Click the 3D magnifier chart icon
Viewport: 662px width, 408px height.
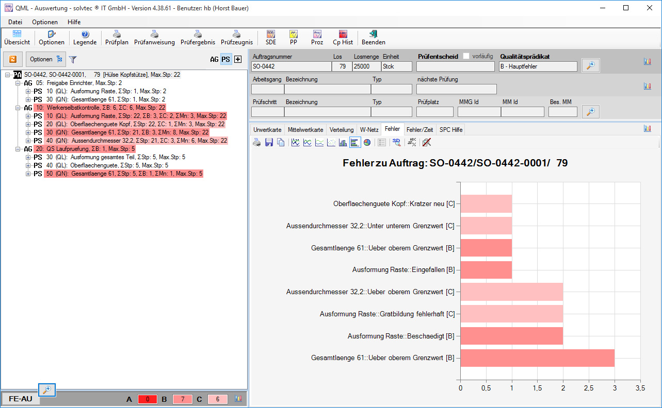(x=396, y=143)
